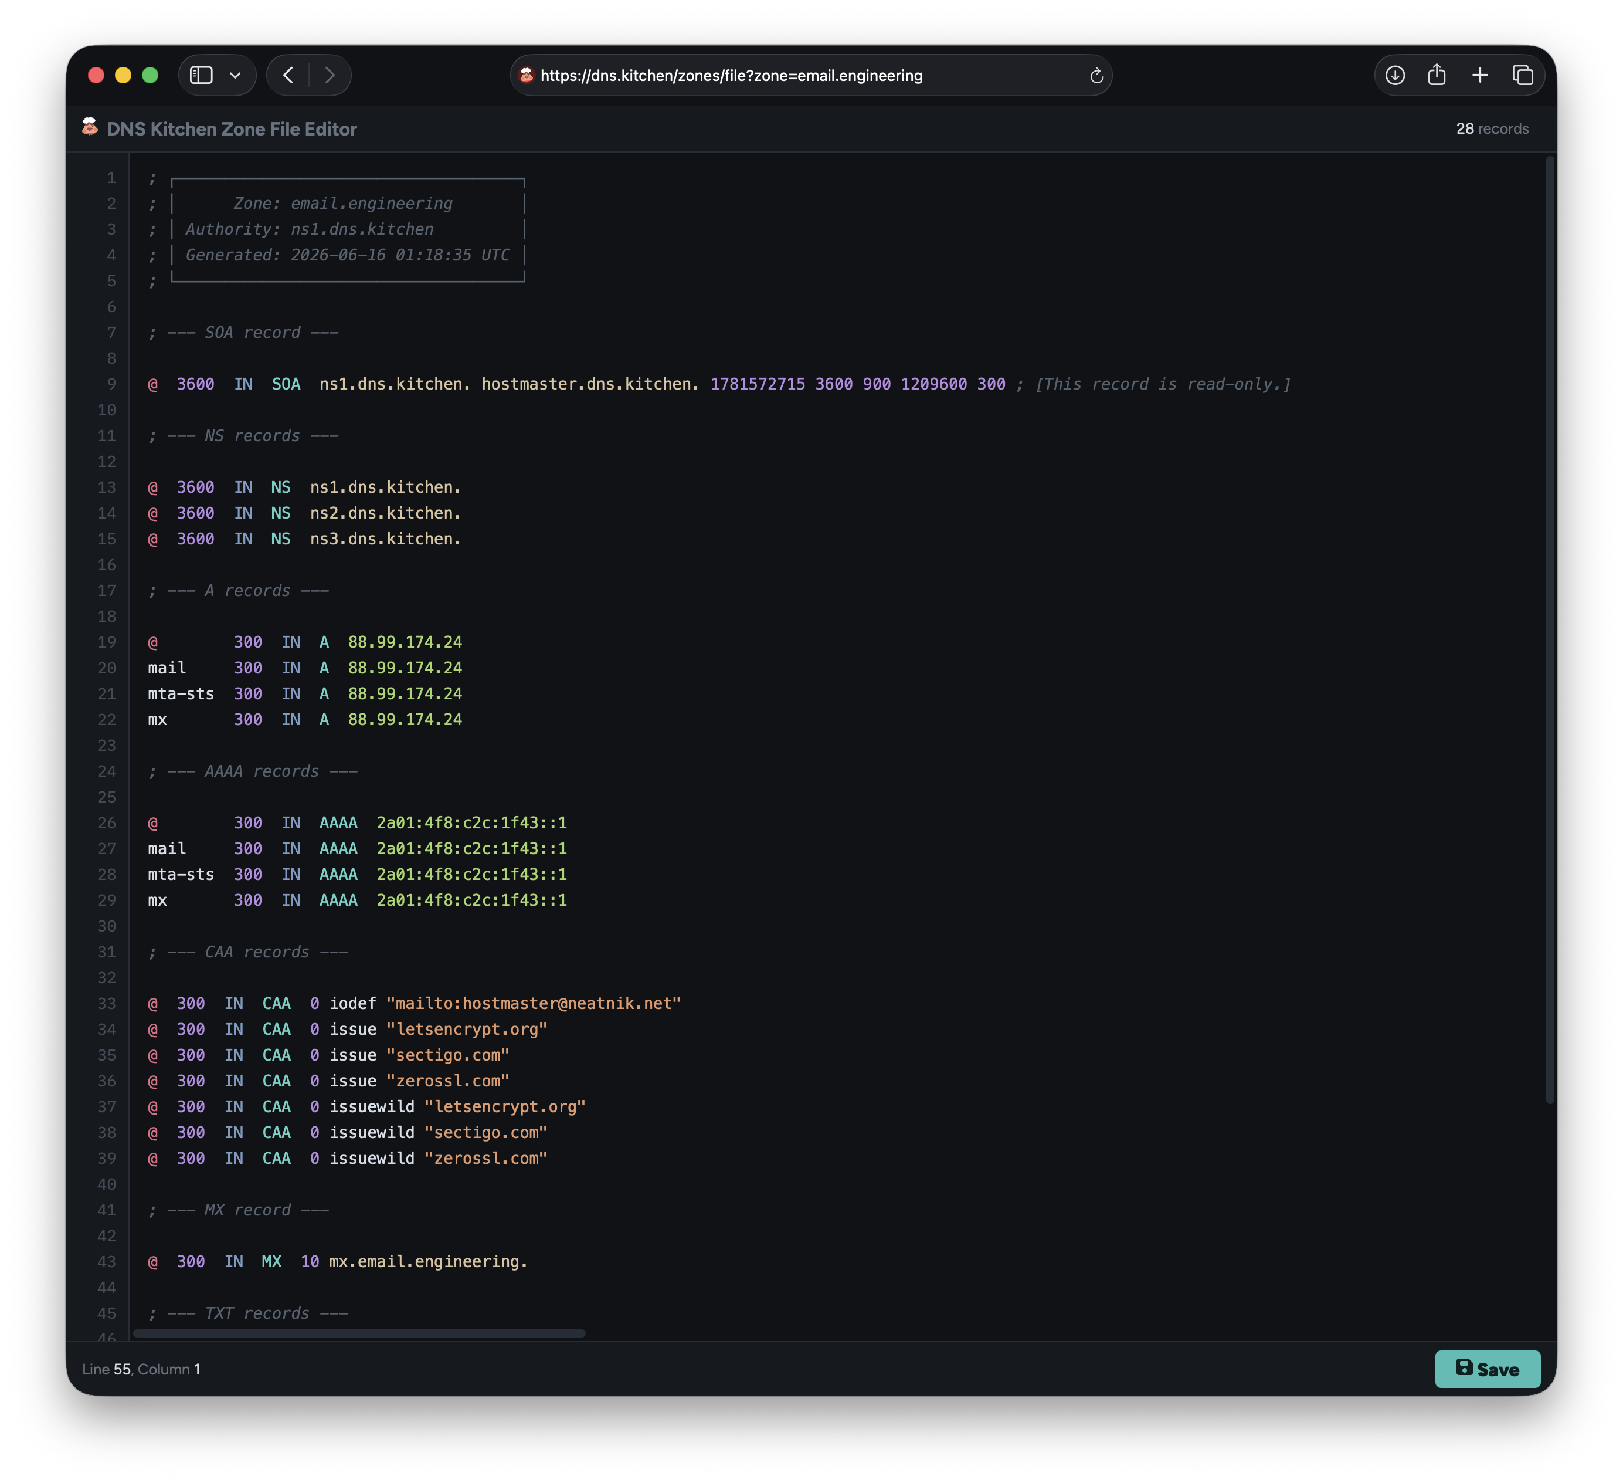Open the downloads icon in toolbar
Viewport: 1623px width, 1483px height.
click(x=1394, y=75)
